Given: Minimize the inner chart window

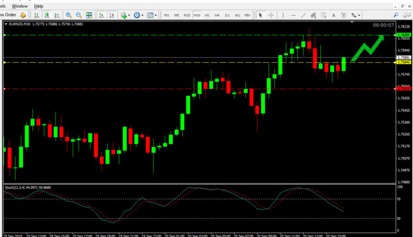Looking at the screenshot, I should [x=395, y=6].
